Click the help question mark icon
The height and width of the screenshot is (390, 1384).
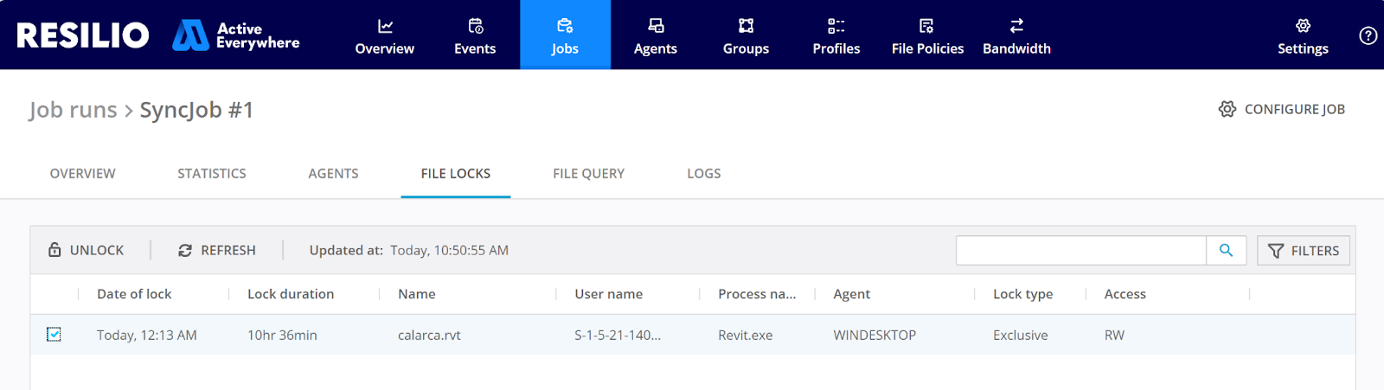coord(1368,35)
